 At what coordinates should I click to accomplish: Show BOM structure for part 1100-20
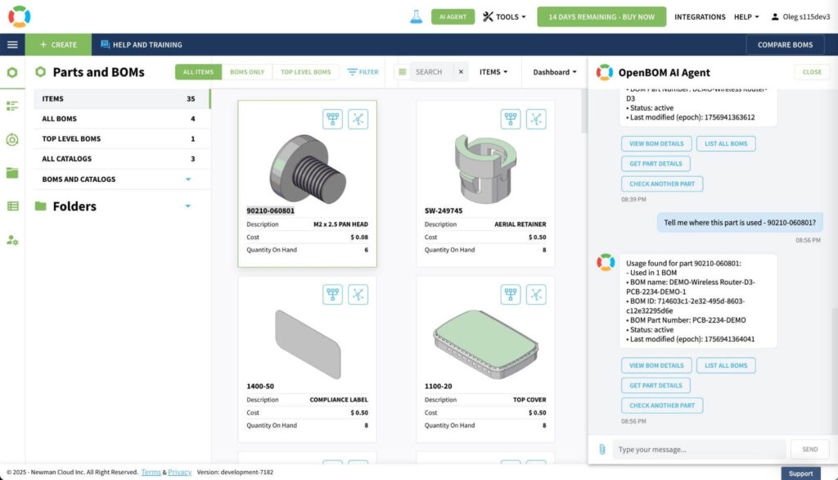point(511,294)
